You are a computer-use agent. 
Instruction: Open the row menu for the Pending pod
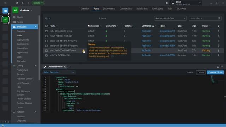coord(219,50)
